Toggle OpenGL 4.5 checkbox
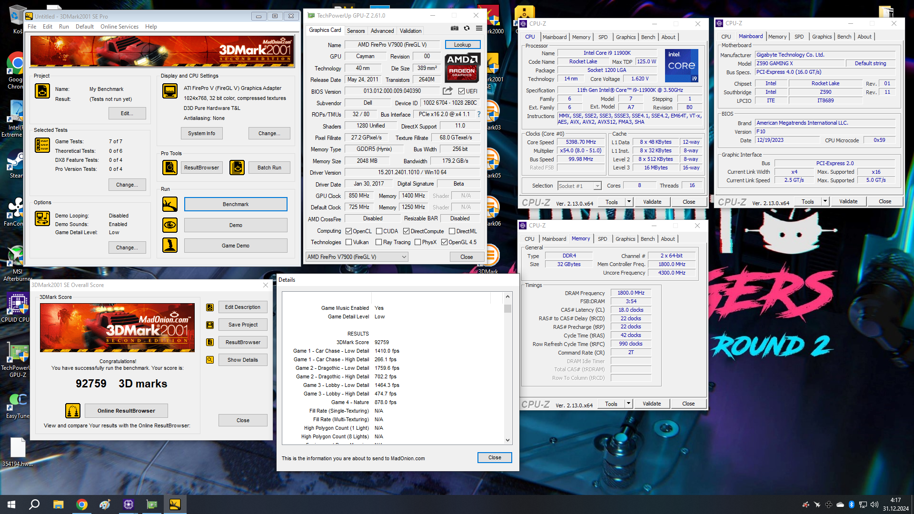 point(444,242)
